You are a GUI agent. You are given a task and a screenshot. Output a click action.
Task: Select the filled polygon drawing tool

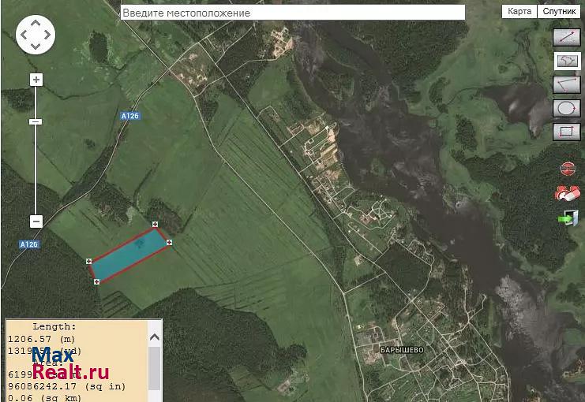point(565,60)
